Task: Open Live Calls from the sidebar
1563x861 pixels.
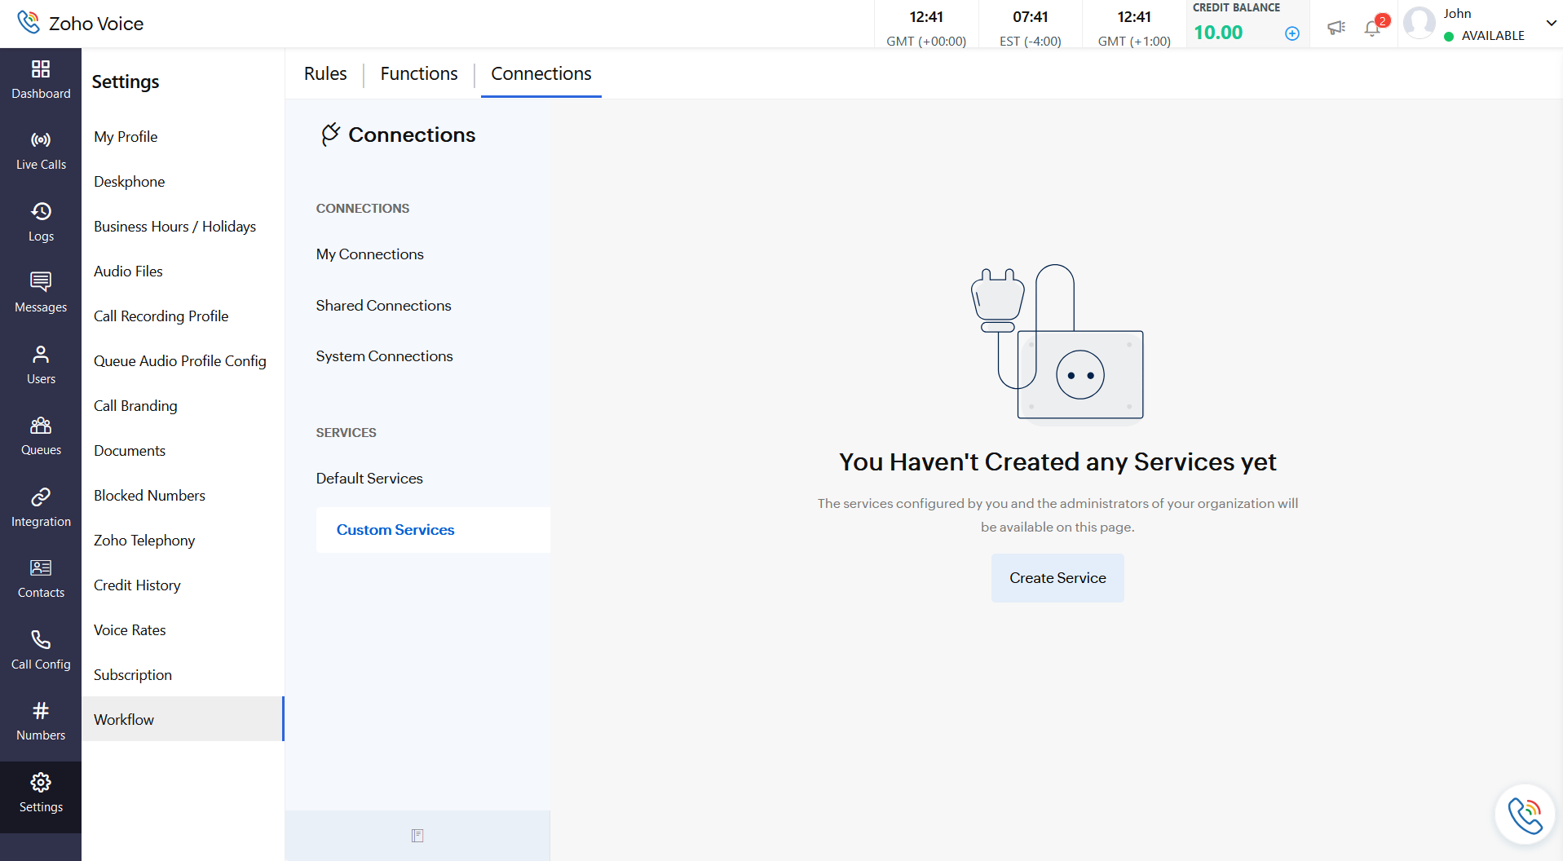Action: pyautogui.click(x=41, y=140)
